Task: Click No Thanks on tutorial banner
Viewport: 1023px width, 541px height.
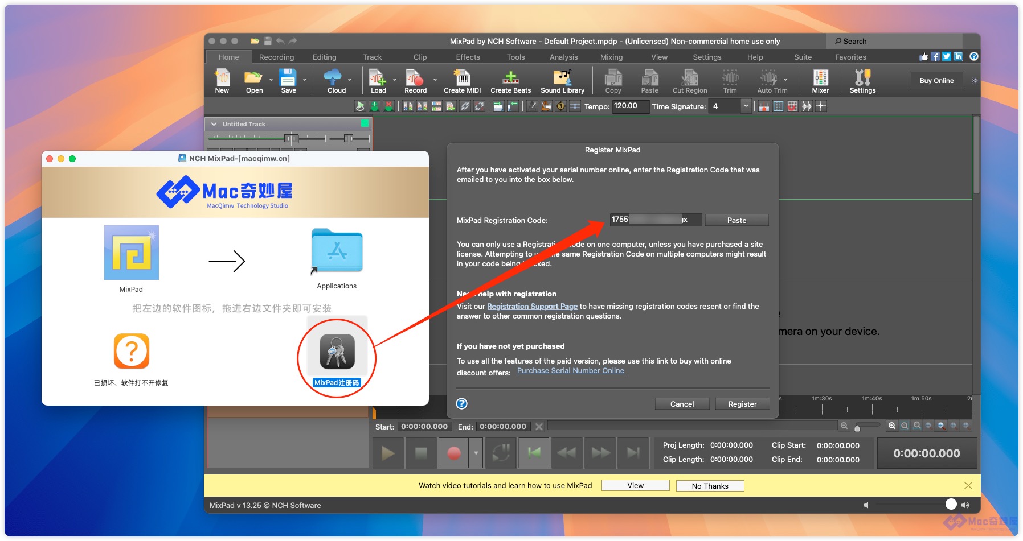Action: [x=710, y=486]
